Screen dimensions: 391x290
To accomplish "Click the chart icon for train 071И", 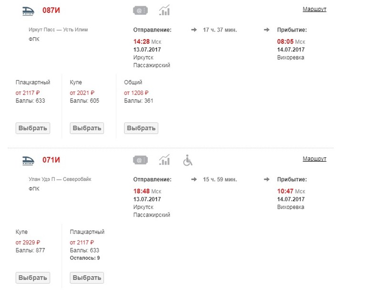I will coord(165,160).
